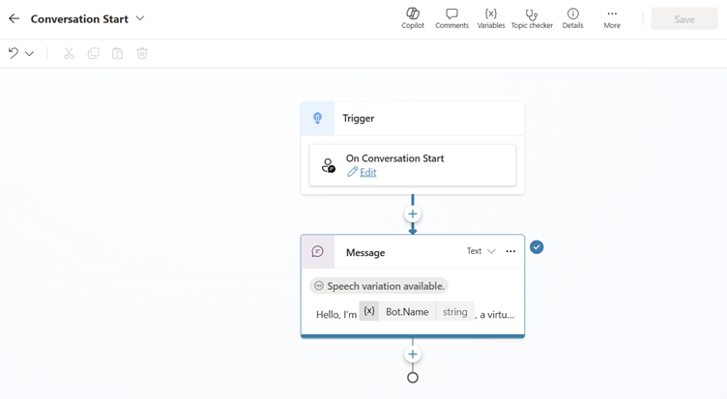Open the Text type dropdown on Message

click(x=480, y=251)
